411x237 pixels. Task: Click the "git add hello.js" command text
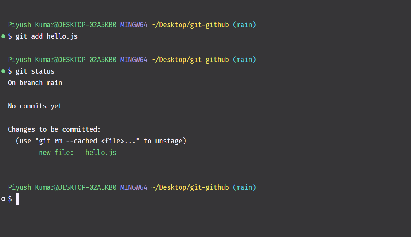[x=47, y=36]
